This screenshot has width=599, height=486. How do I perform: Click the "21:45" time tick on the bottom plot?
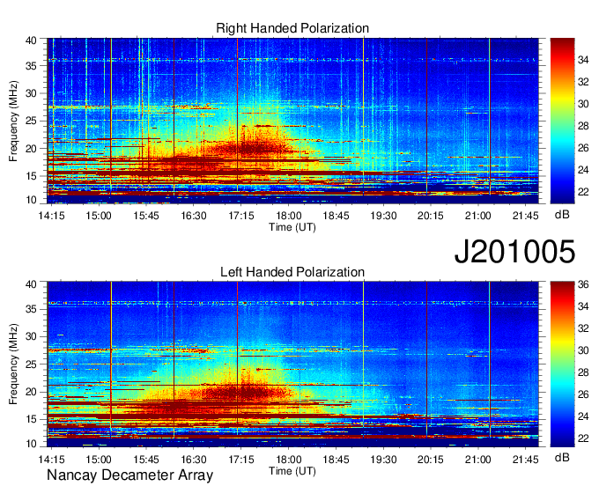point(525,460)
